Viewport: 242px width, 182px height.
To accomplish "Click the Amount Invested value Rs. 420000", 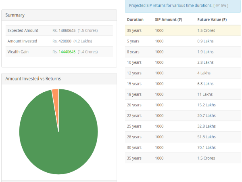I will (x=62, y=41).
